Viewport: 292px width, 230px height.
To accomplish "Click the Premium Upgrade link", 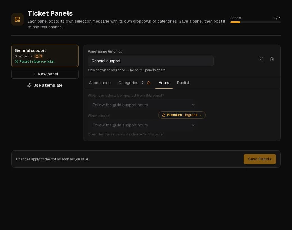I will (182, 115).
